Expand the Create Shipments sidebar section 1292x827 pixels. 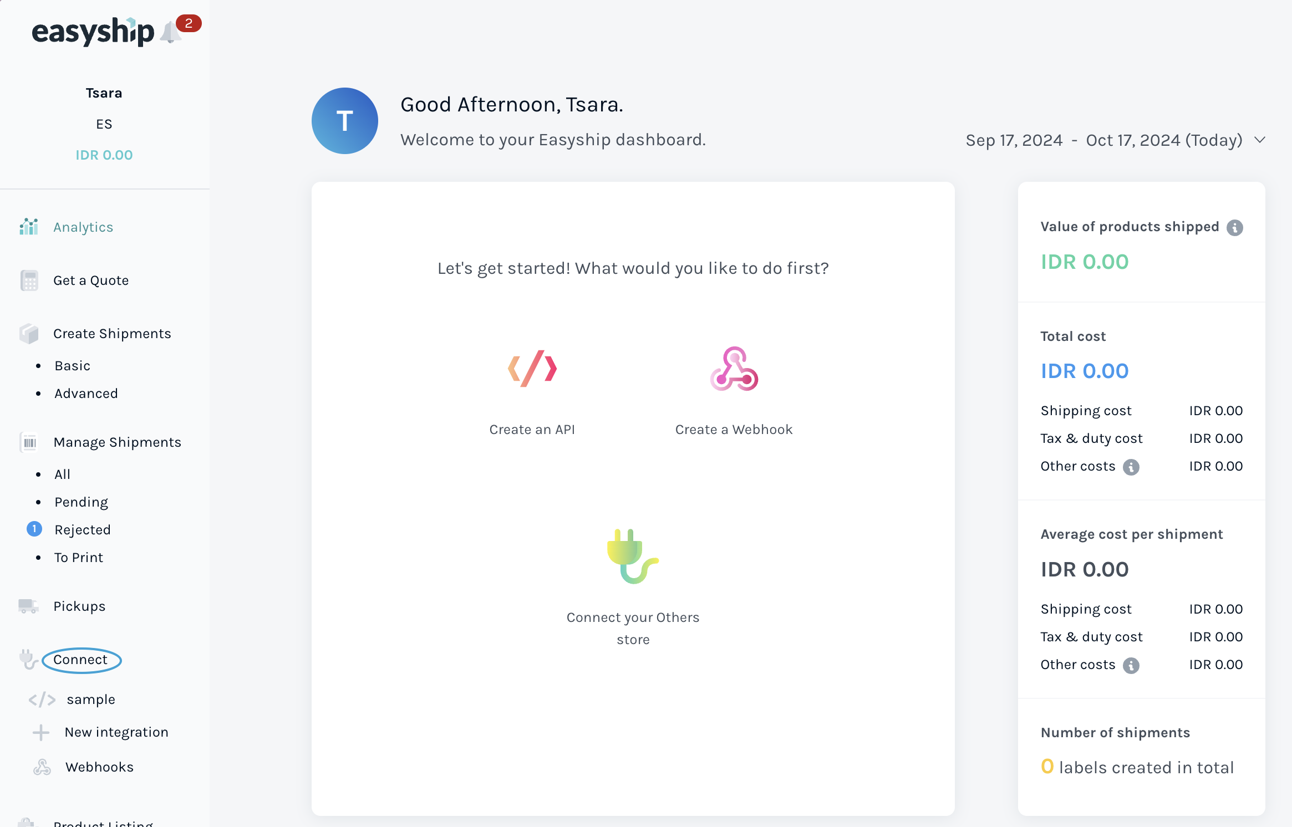click(x=112, y=334)
